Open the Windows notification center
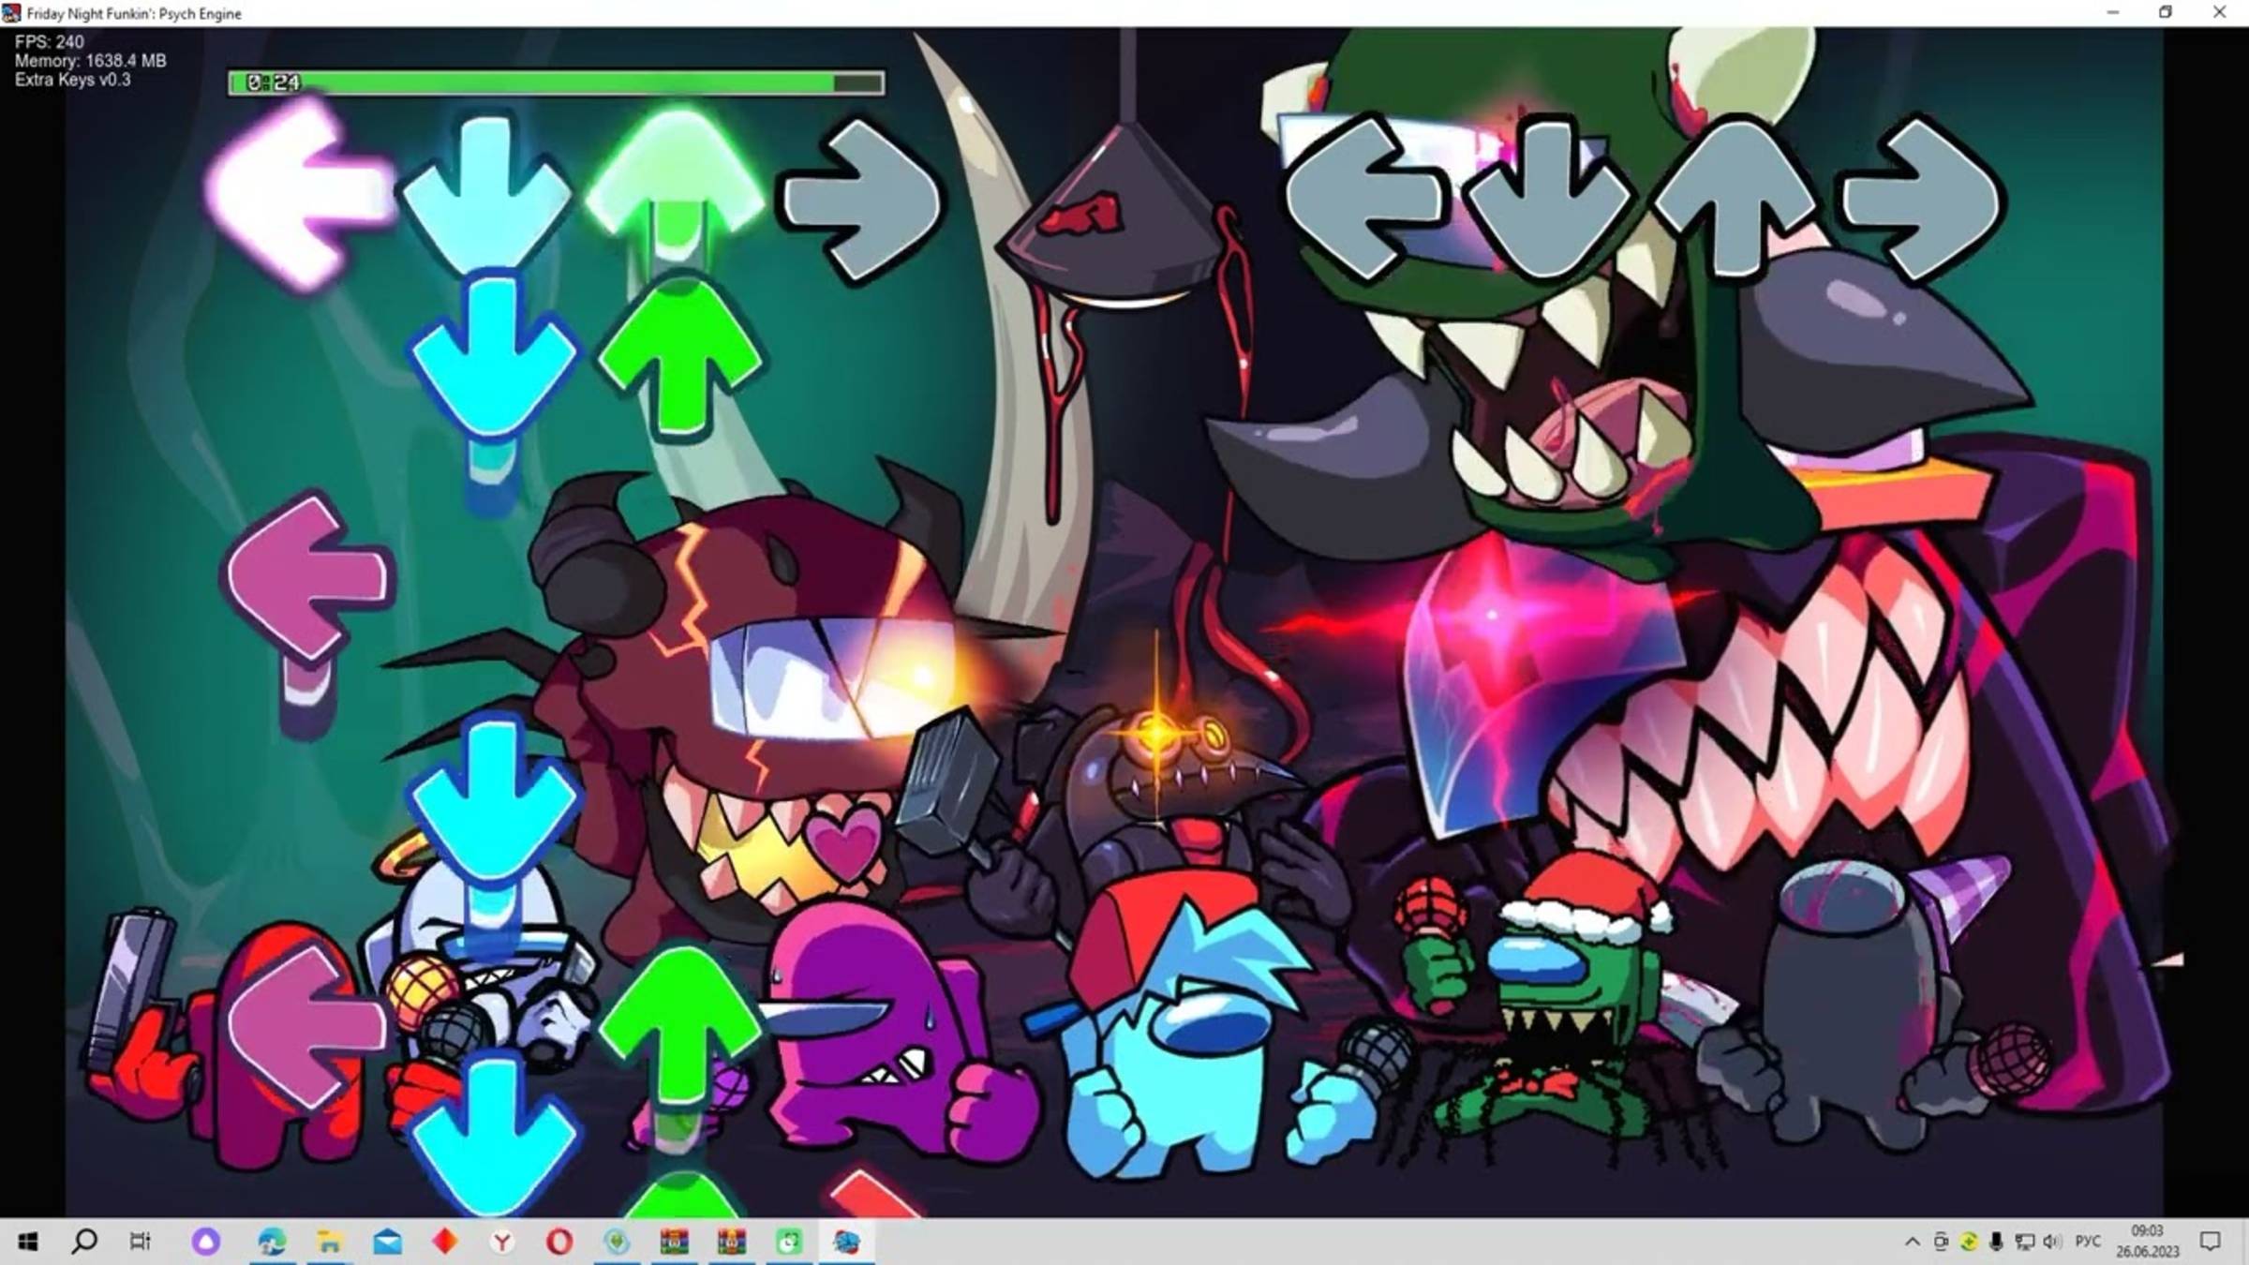The width and height of the screenshot is (2249, 1265). (2211, 1242)
